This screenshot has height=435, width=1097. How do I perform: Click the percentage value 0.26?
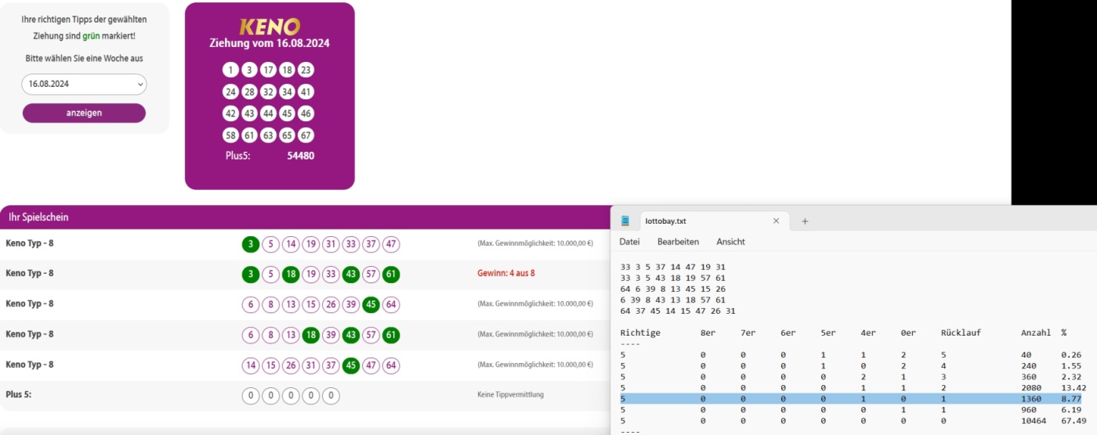[x=1072, y=355]
